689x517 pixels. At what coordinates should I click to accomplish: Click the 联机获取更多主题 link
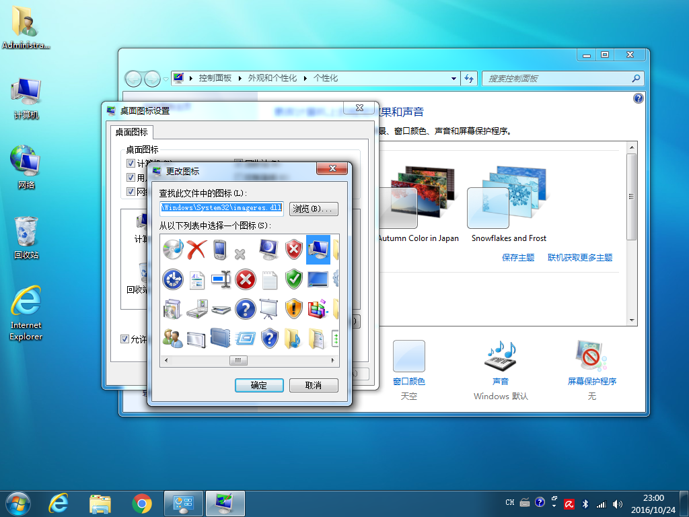580,258
